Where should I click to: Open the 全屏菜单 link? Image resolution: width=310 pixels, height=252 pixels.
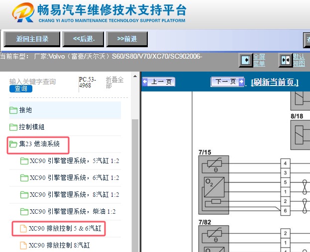[x=259, y=60]
